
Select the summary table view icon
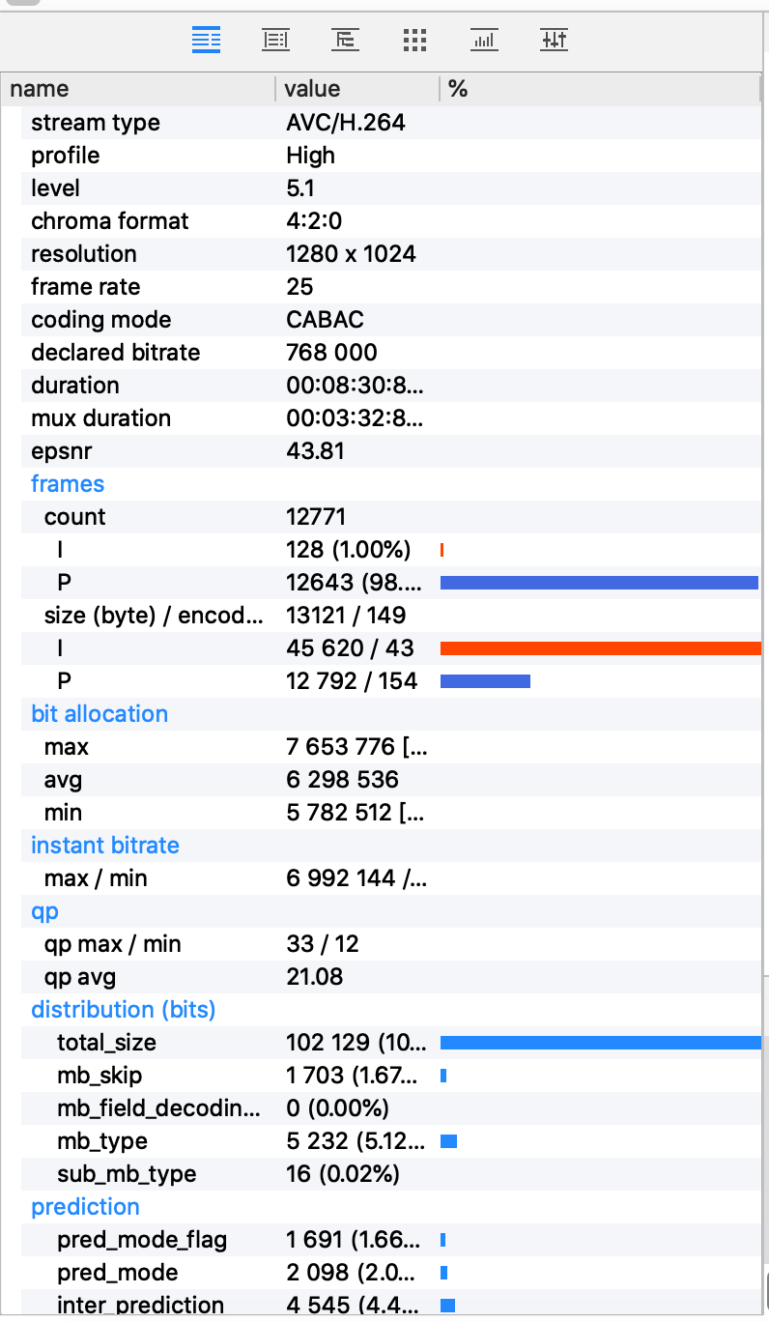[x=207, y=40]
